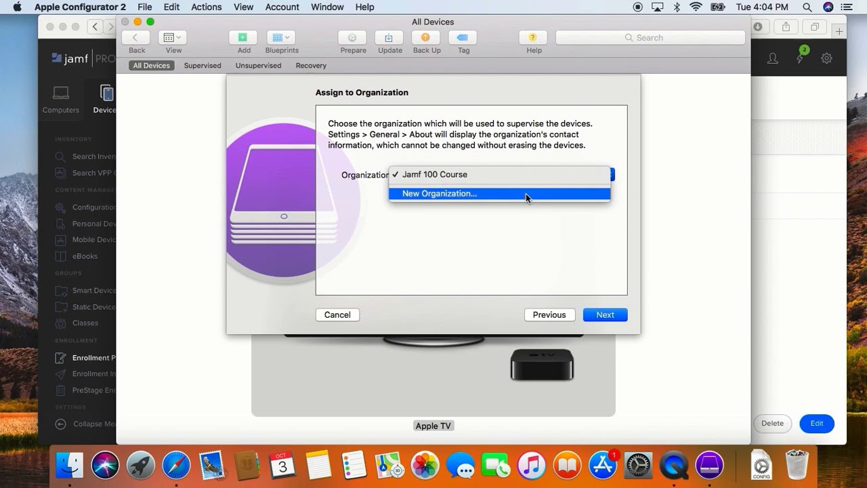The width and height of the screenshot is (867, 488).
Task: Click the Wi-Fi icon in menu bar
Action: [696, 7]
